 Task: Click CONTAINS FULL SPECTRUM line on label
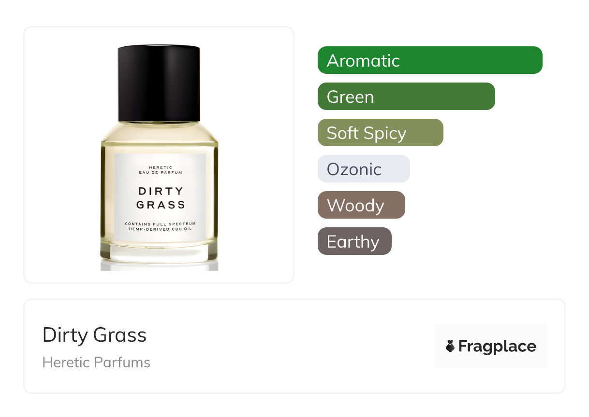coord(161,224)
